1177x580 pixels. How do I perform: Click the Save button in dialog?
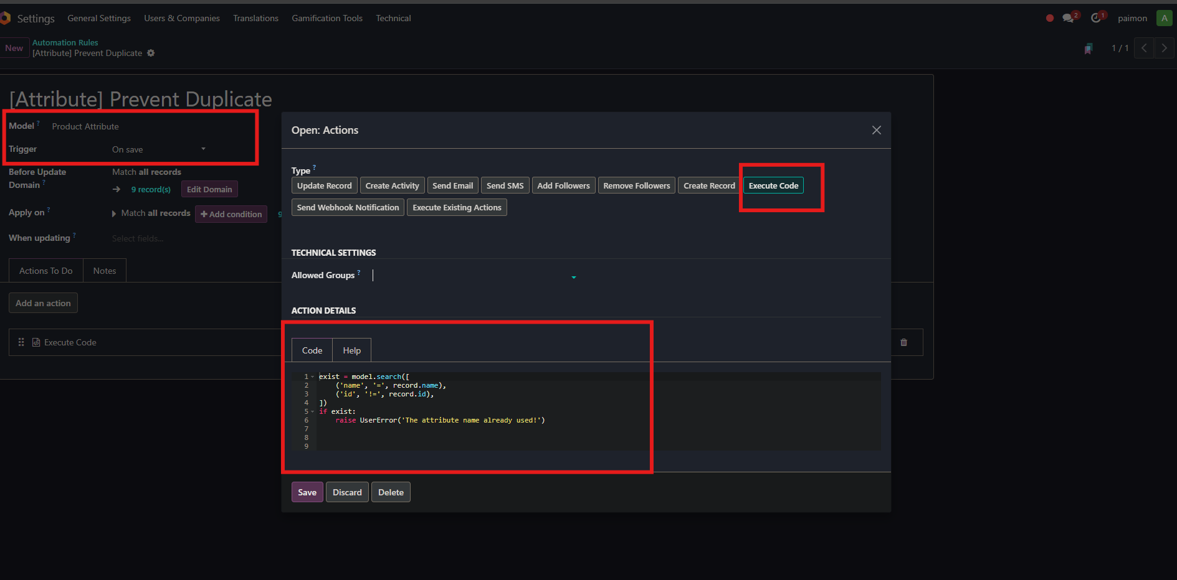click(x=307, y=492)
